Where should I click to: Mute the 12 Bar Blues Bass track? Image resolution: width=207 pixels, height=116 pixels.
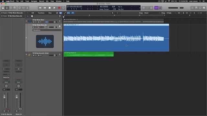[34, 22]
